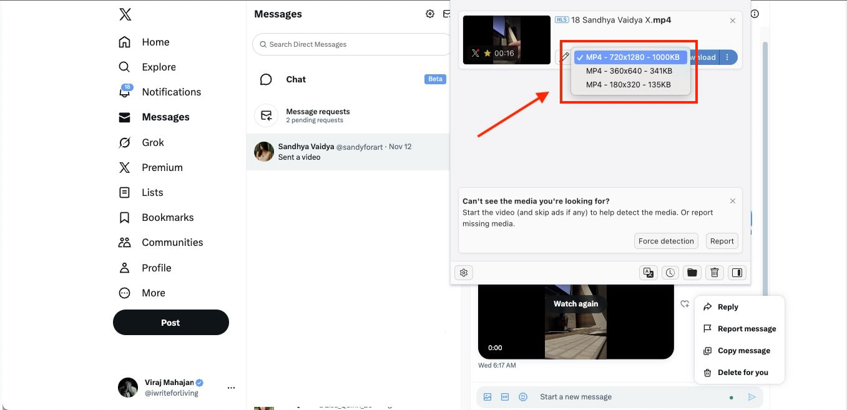Viewport: 847px width, 410px height.
Task: Click Force detection button
Action: pyautogui.click(x=666, y=241)
